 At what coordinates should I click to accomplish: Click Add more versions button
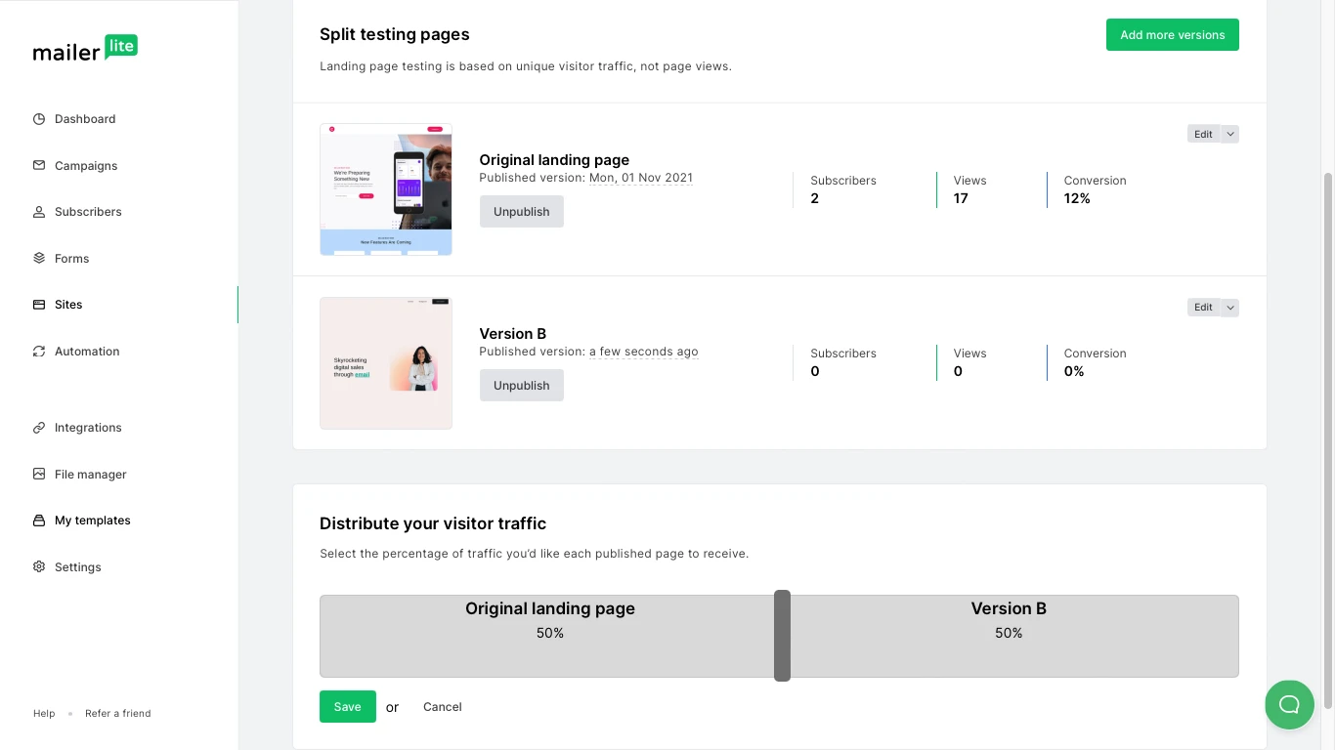(1172, 35)
